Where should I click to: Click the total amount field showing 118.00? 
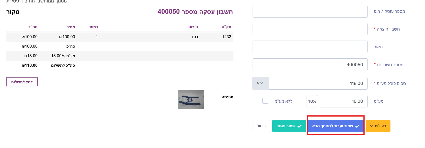click(318, 83)
